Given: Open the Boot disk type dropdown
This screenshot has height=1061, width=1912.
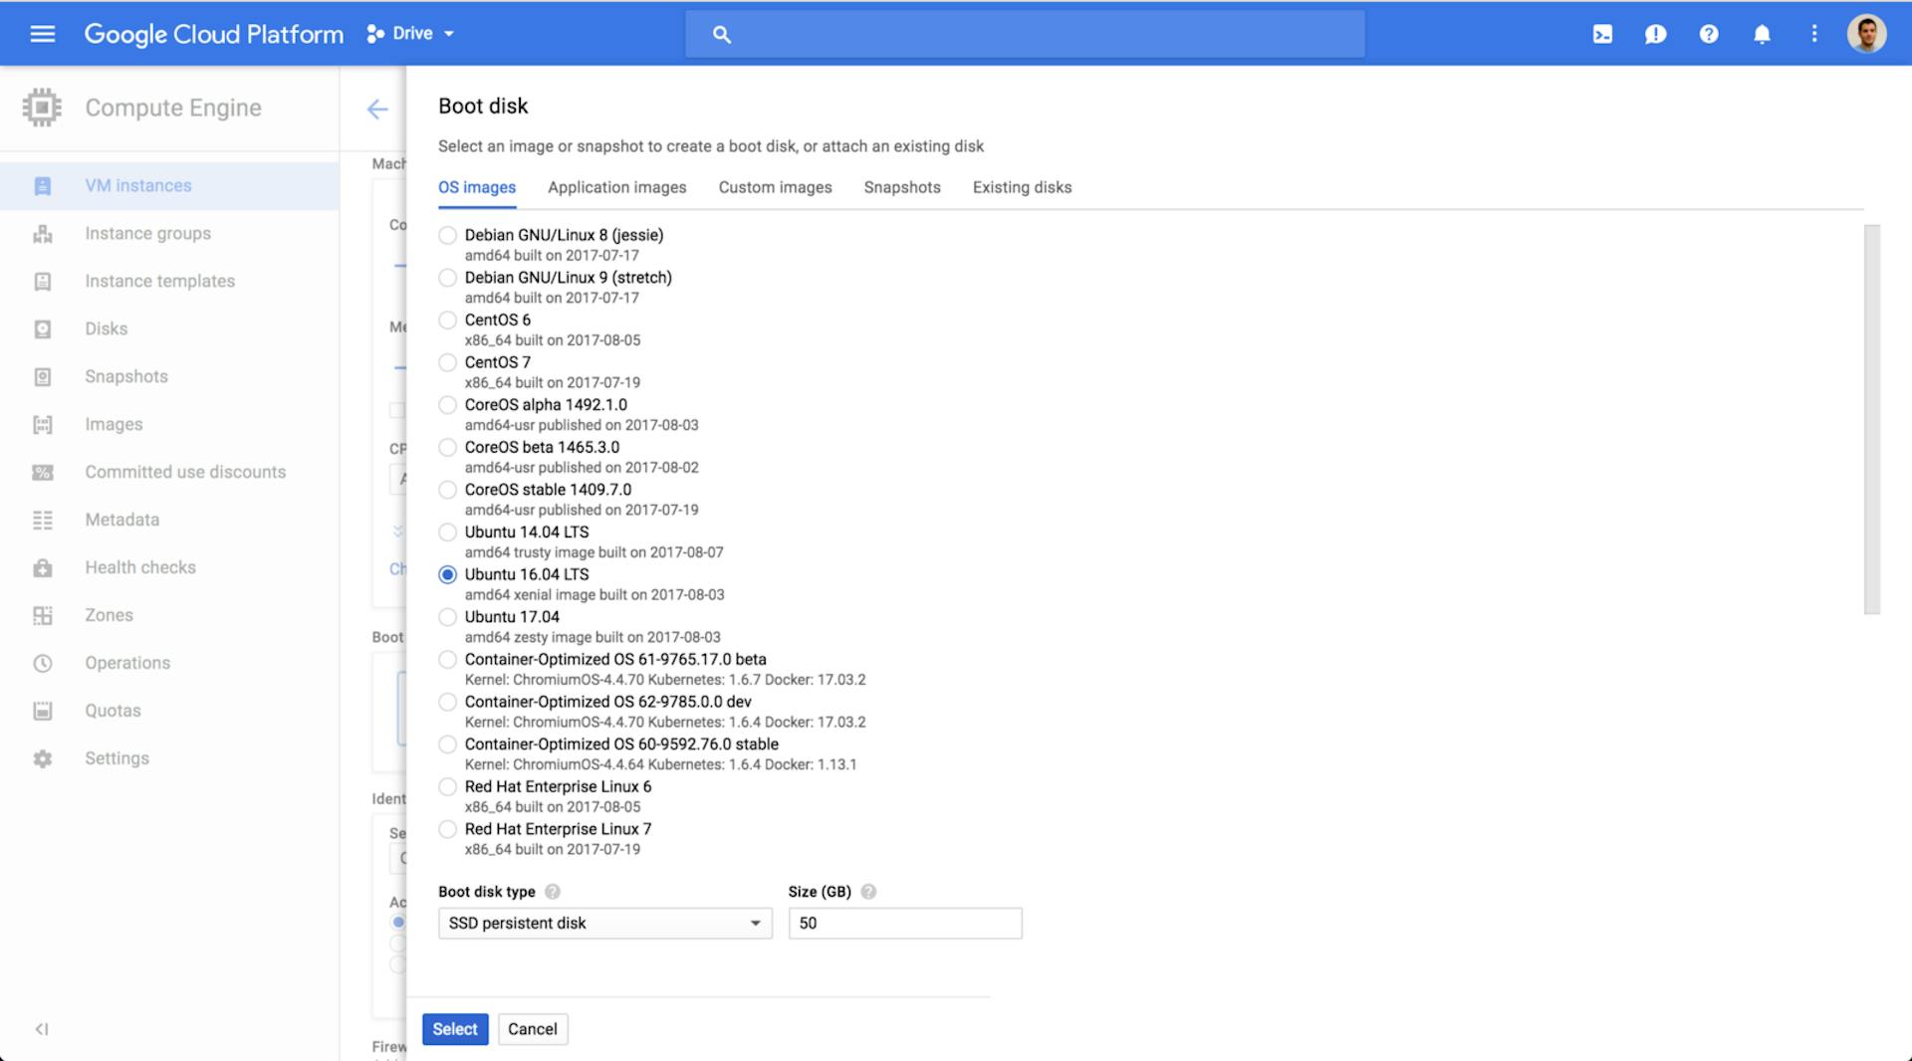Looking at the screenshot, I should coord(603,923).
